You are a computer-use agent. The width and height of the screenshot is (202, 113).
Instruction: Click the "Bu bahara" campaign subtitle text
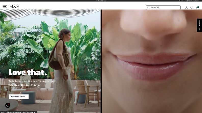[x=32, y=83]
